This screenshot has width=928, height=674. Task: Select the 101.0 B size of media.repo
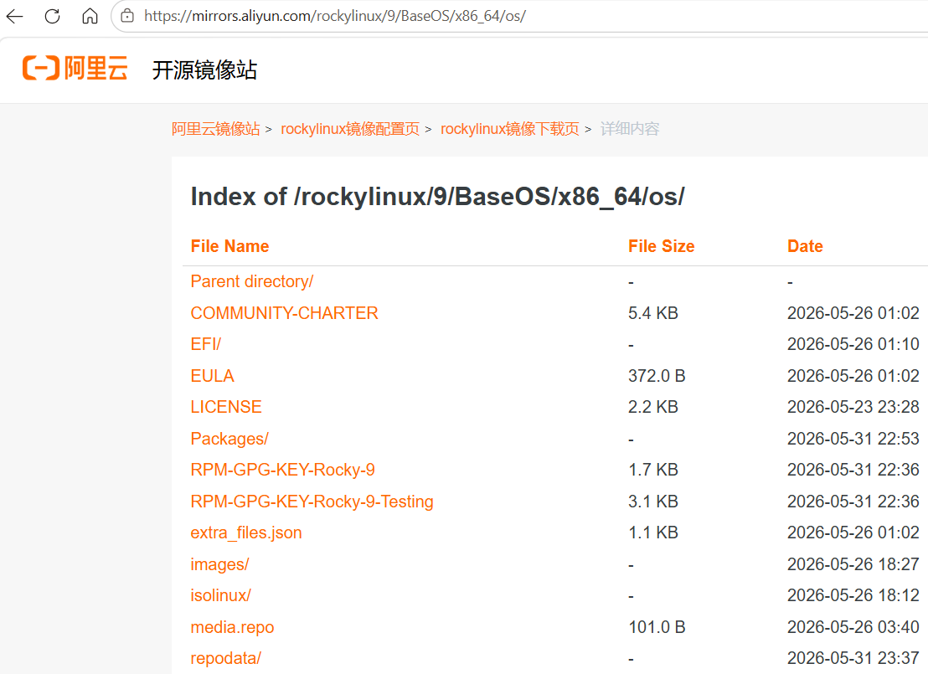tap(657, 627)
